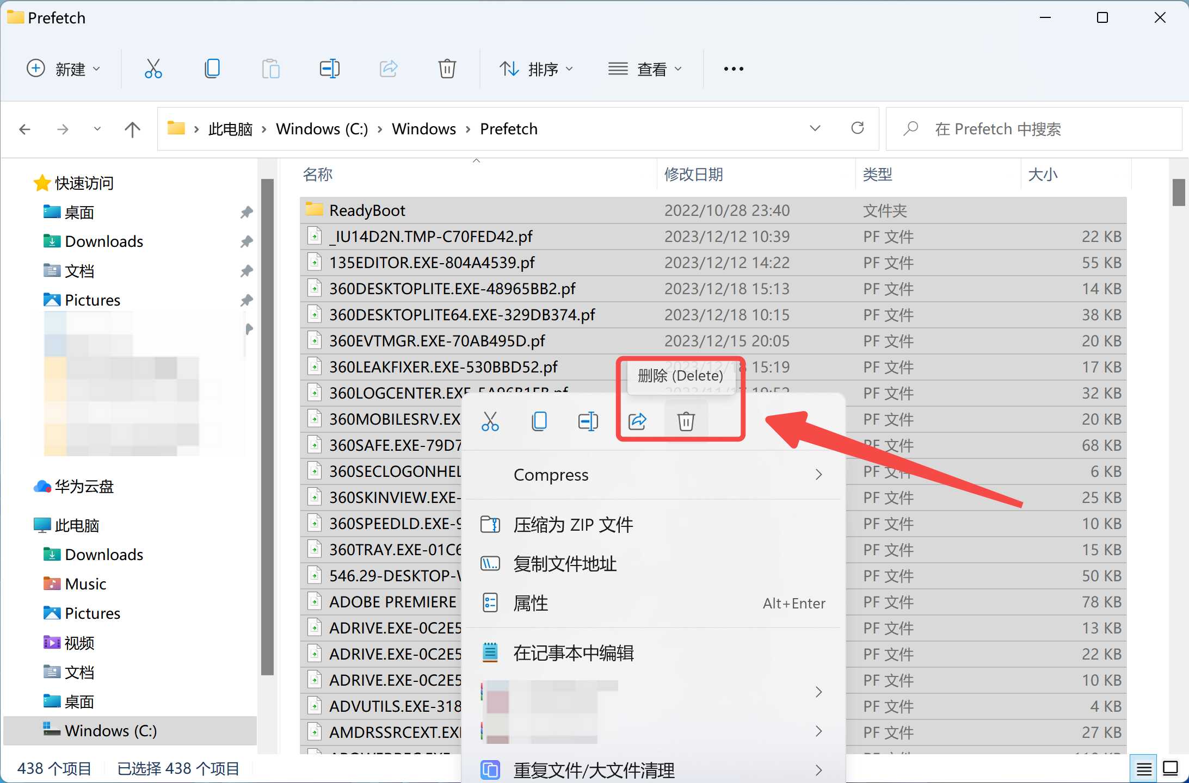
Task: Select ReadyBoot folder in file list
Action: (x=367, y=210)
